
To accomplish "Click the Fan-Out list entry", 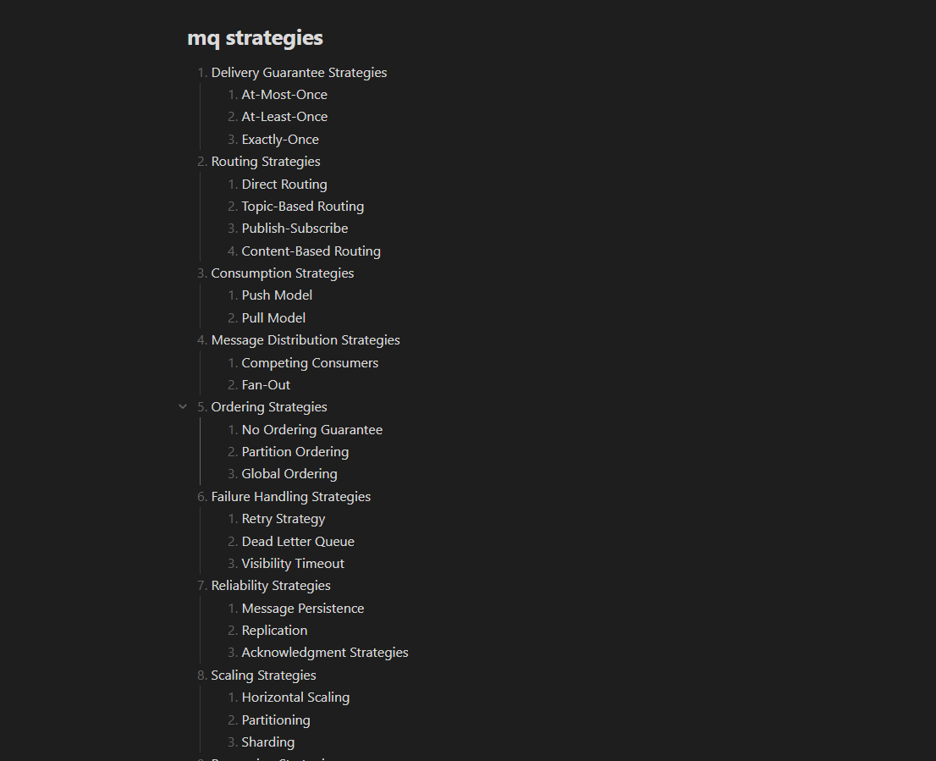I will pos(266,385).
